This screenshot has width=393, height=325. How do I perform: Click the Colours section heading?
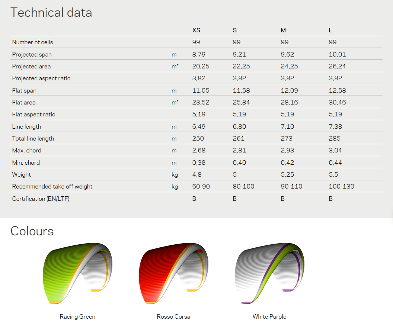tap(32, 231)
